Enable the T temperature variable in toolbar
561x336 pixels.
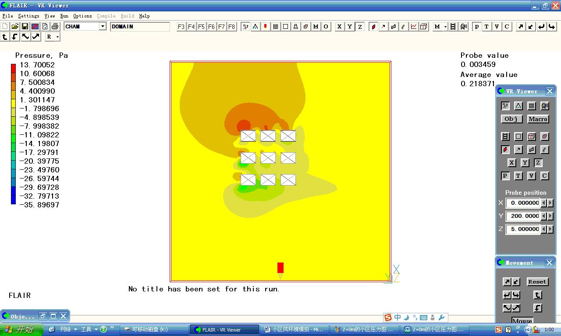pos(486,27)
